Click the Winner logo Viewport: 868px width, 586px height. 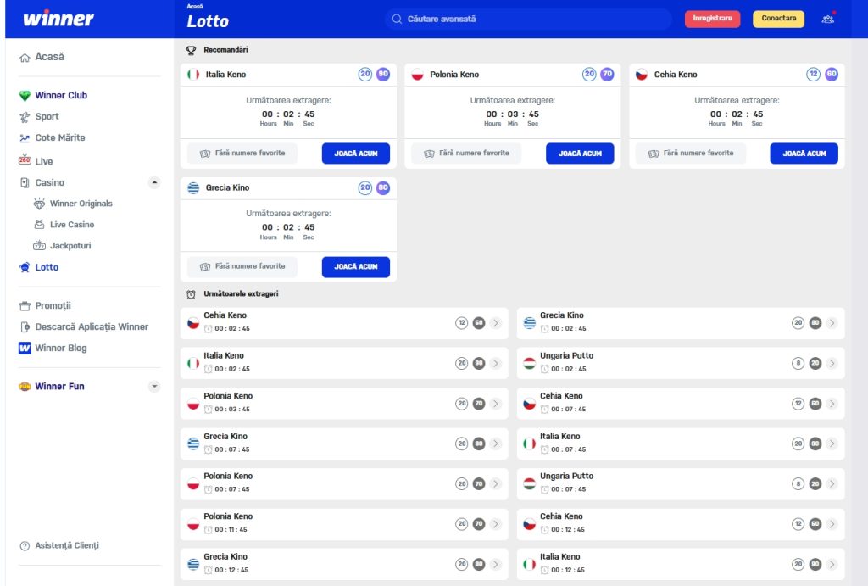(x=58, y=19)
